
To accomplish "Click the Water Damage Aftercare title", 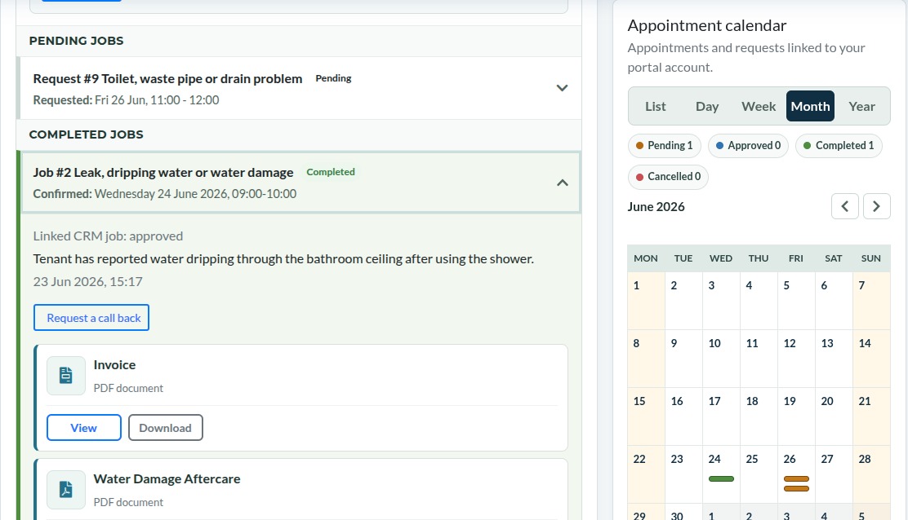I will tap(167, 479).
